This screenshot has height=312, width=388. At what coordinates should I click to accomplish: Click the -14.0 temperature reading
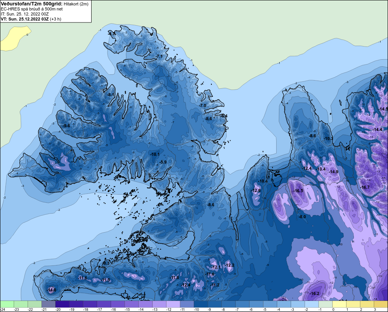click(52, 290)
